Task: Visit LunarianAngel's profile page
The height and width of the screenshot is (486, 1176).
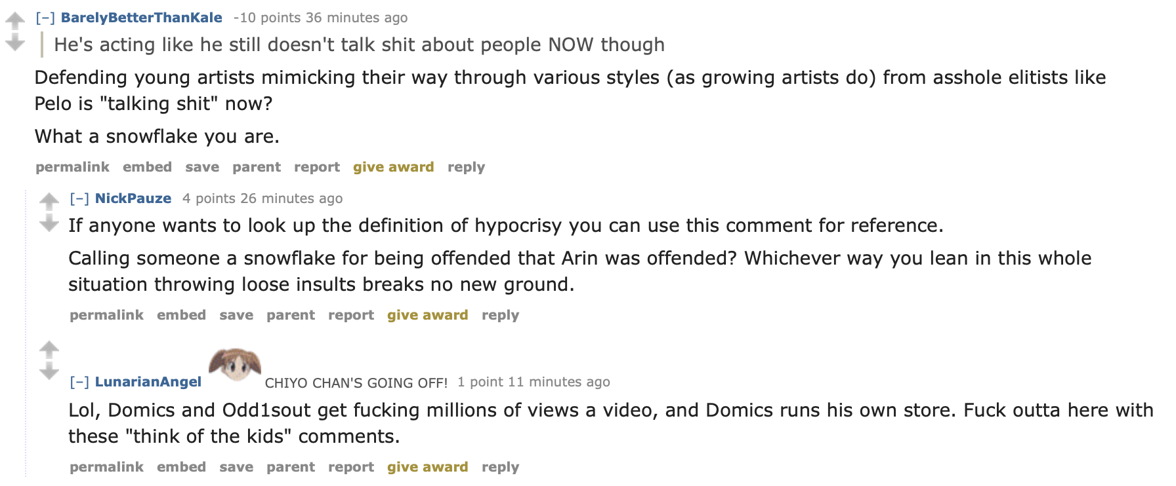Action: point(148,382)
